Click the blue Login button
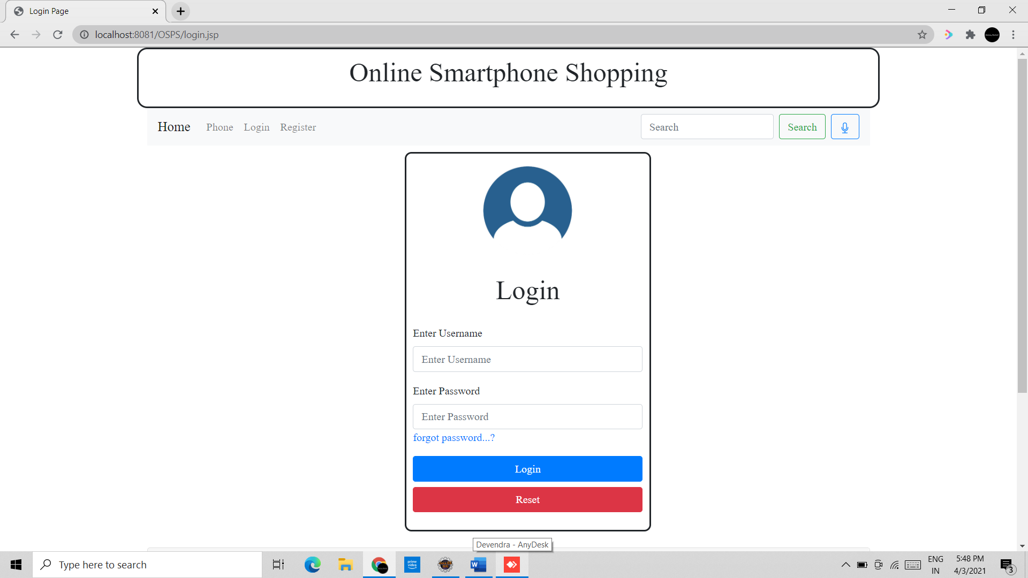1028x578 pixels. [527, 469]
